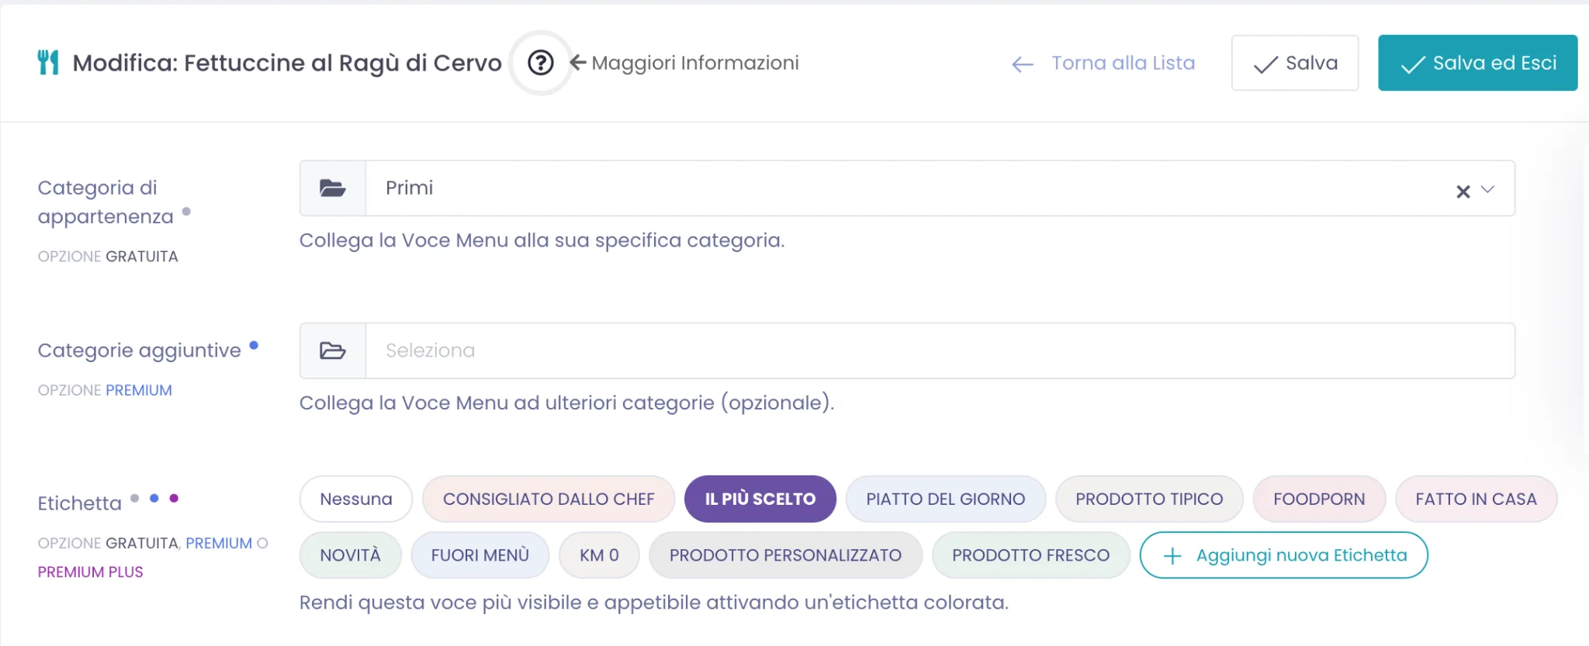
Task: Click the help question mark icon
Action: pyautogui.click(x=541, y=63)
